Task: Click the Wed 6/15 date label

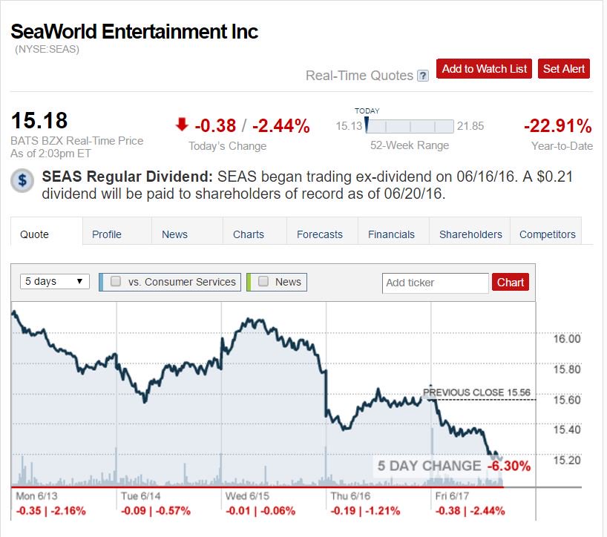Action: click(247, 495)
